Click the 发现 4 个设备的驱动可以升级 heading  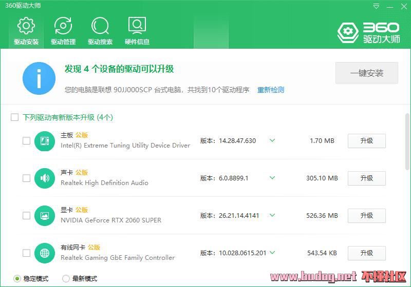point(119,69)
